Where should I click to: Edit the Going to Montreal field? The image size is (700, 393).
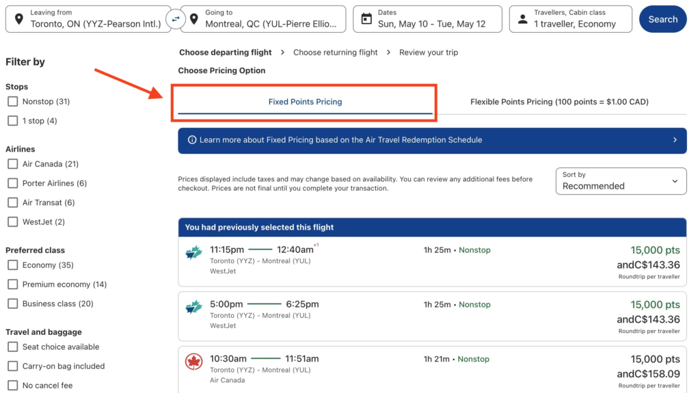263,19
